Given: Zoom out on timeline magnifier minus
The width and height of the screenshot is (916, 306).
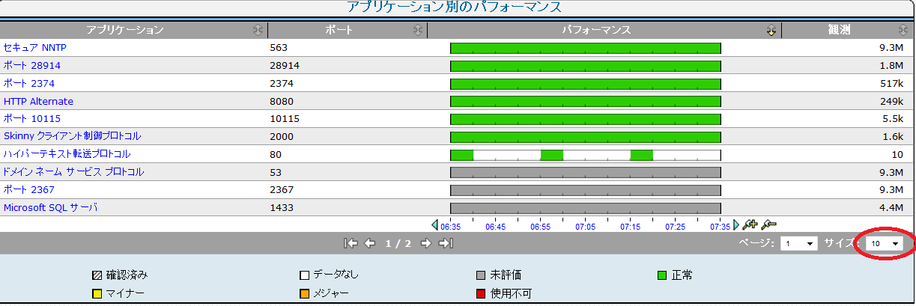Looking at the screenshot, I should point(768,224).
